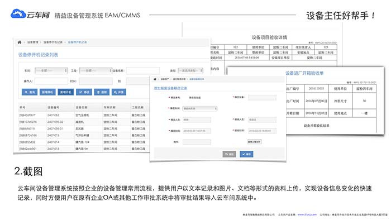
Task: Select the 空气压缩机 device name cell
Action: coord(82,115)
